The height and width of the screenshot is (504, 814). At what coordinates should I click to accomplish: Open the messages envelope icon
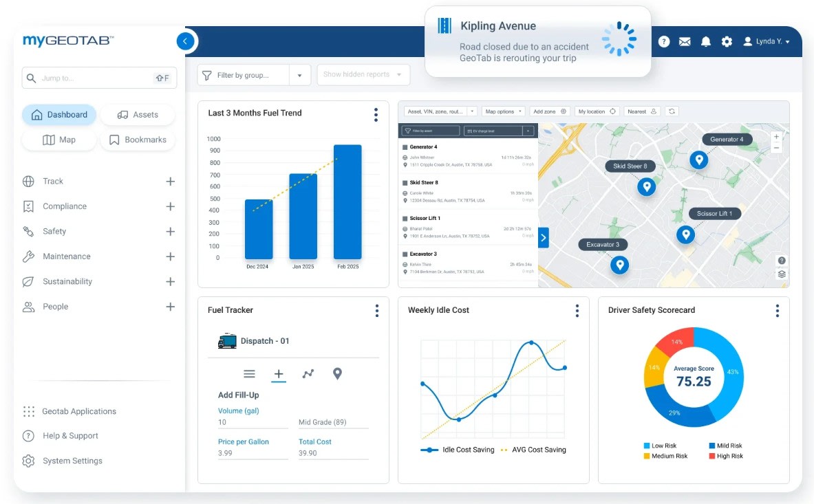point(685,42)
